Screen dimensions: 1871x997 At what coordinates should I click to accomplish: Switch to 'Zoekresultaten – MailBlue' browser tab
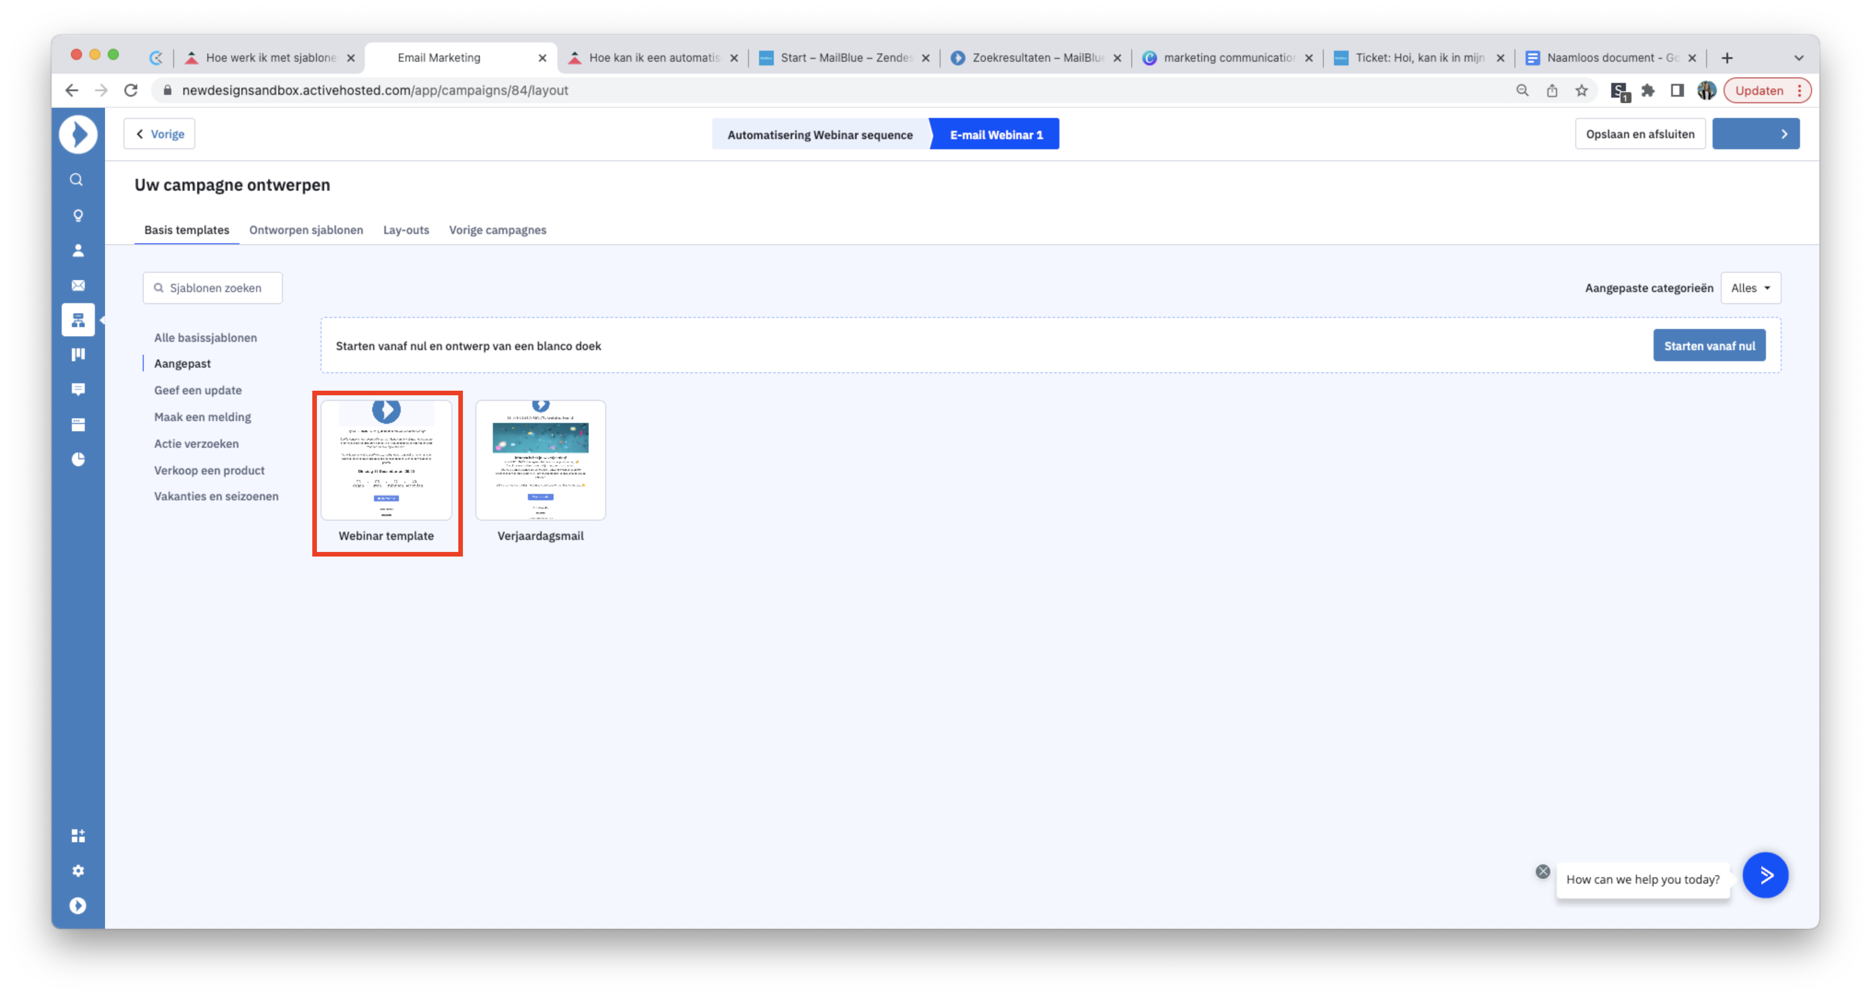tap(1036, 58)
